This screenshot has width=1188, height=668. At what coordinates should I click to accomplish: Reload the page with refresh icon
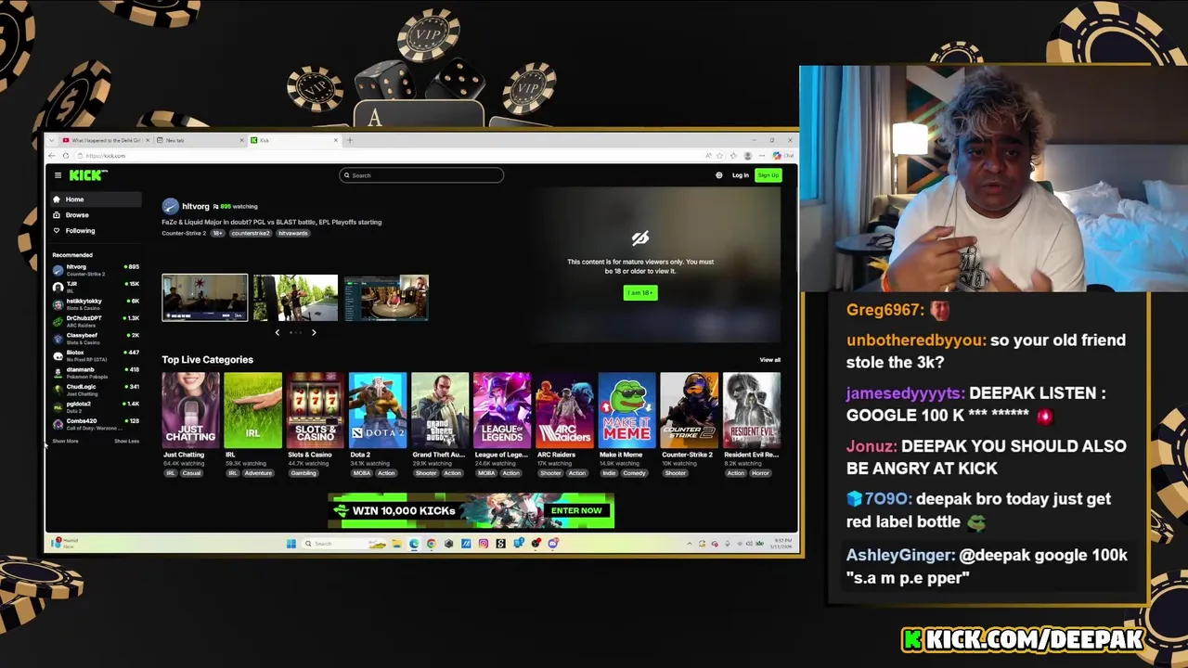coord(66,156)
